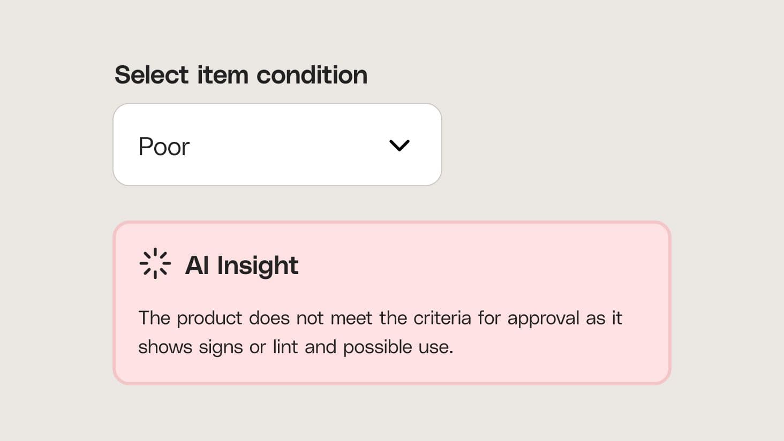784x441 pixels.
Task: Click the word "approval" in the insight
Action: [543, 319]
